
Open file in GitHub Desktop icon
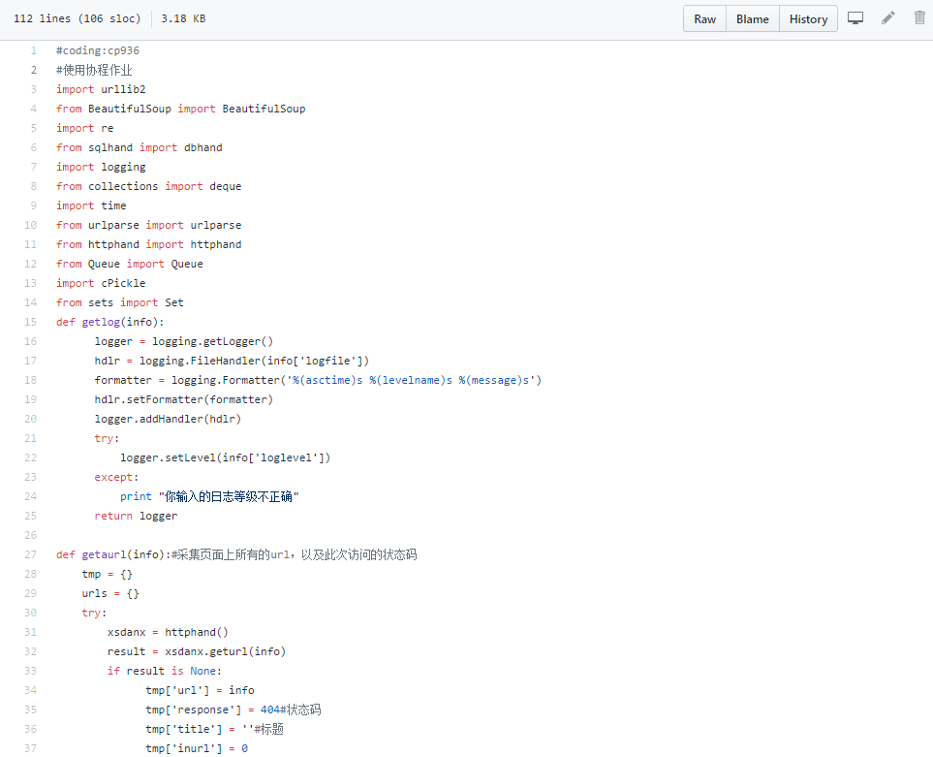point(855,18)
